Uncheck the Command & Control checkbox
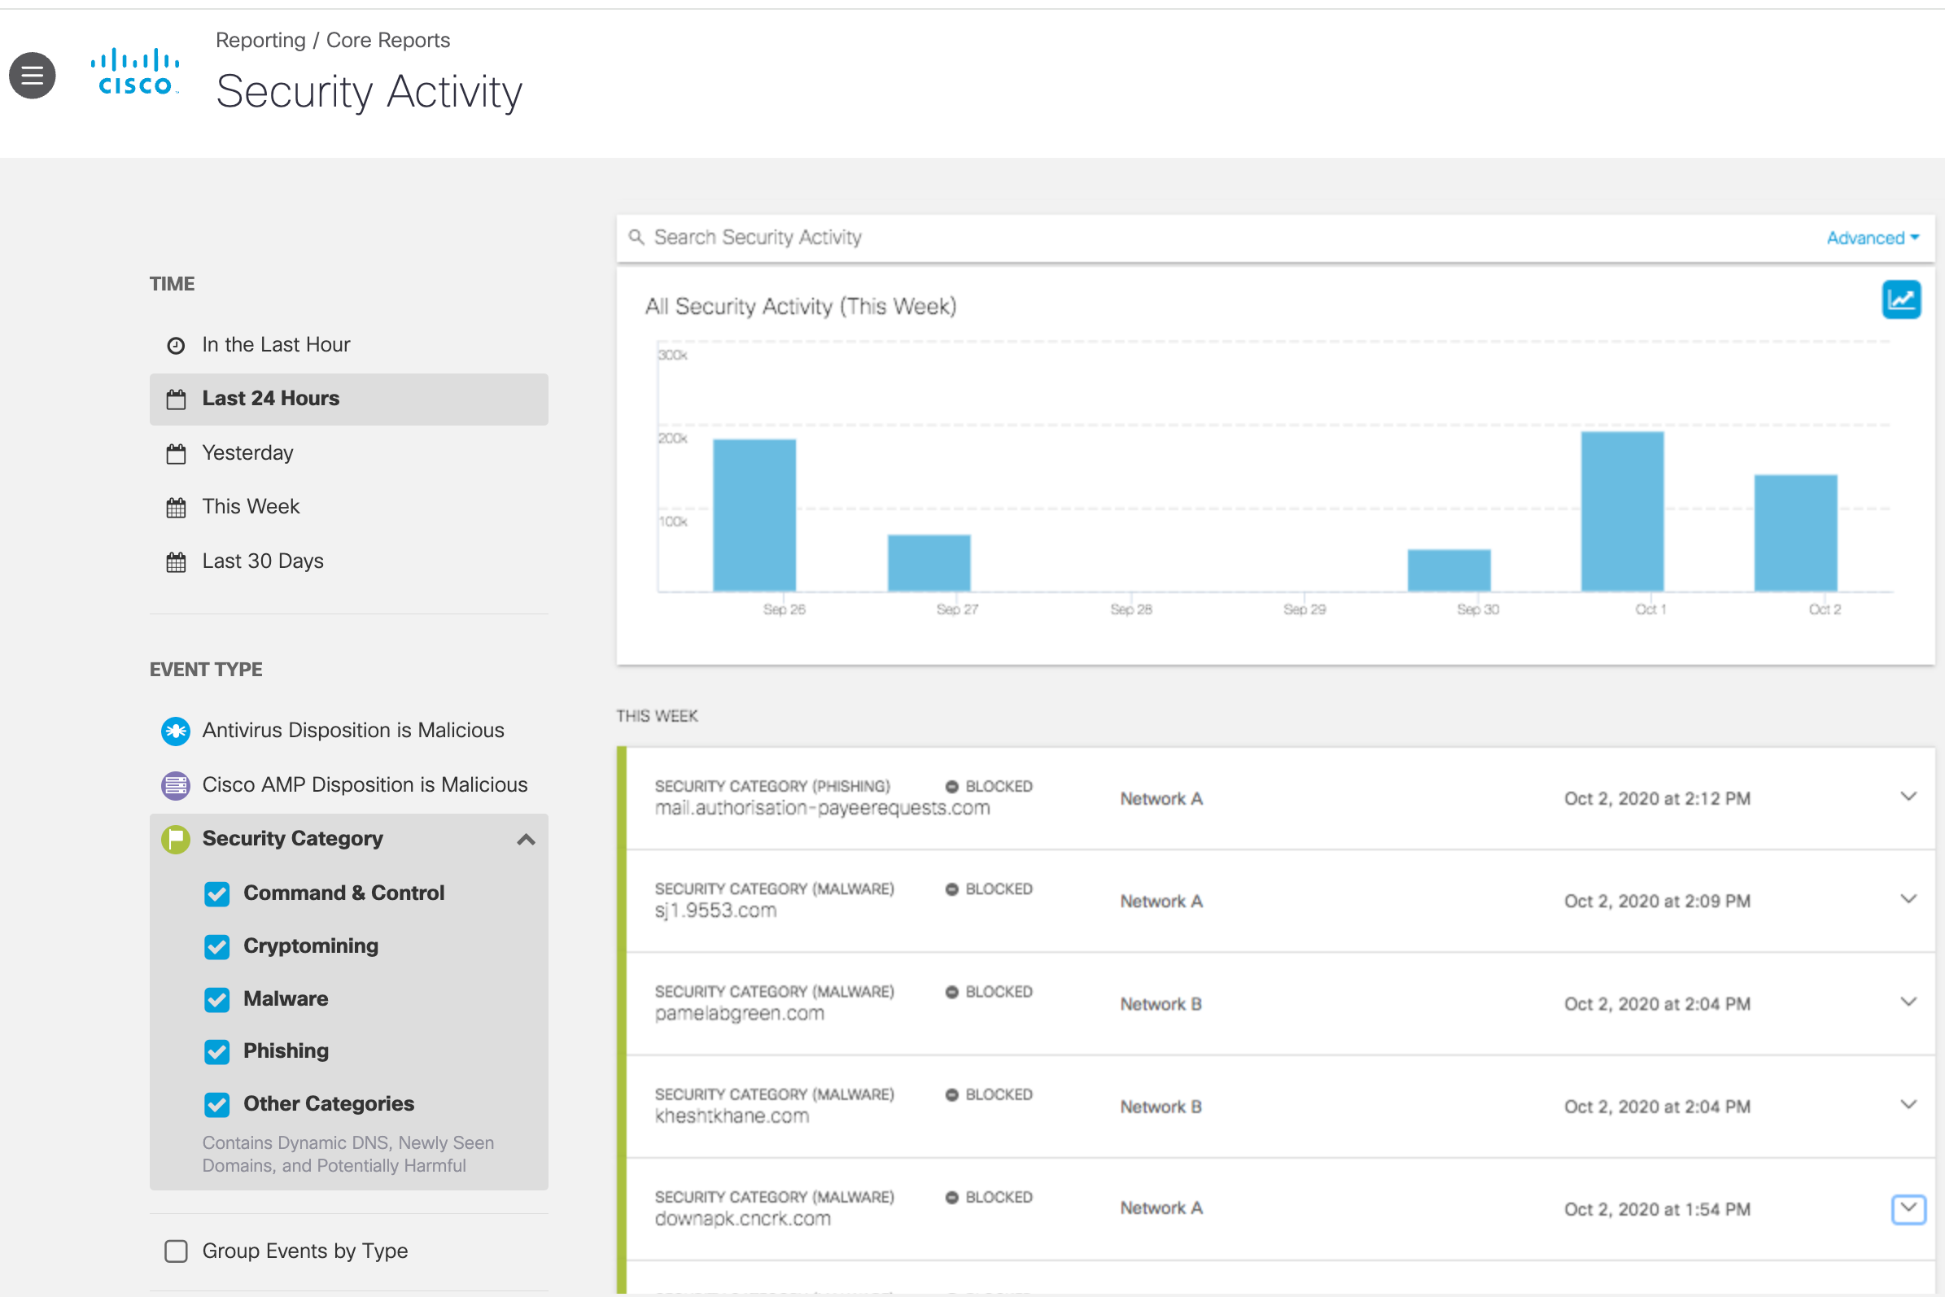Screen dimensions: 1945x1297 [x=216, y=894]
